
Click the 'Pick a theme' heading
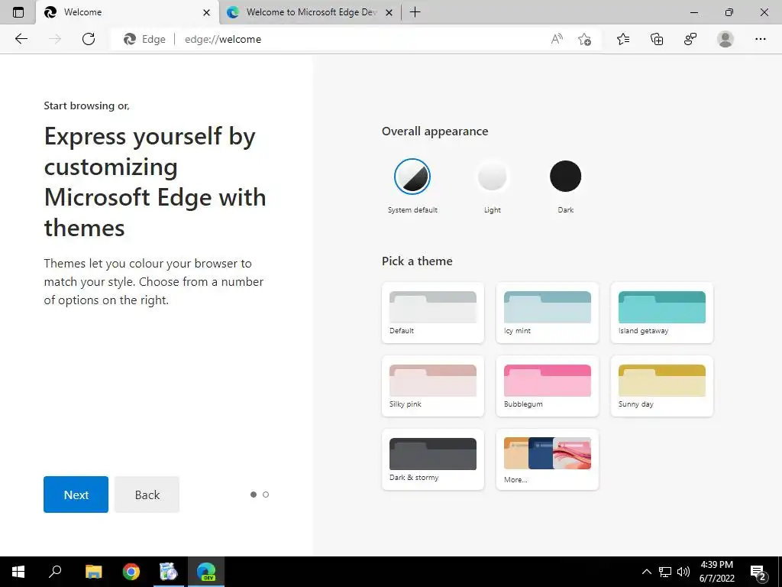click(x=417, y=261)
